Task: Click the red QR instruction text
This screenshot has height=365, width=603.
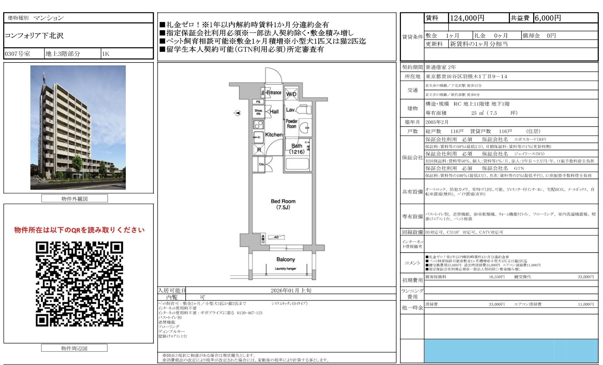Action: pyautogui.click(x=79, y=230)
